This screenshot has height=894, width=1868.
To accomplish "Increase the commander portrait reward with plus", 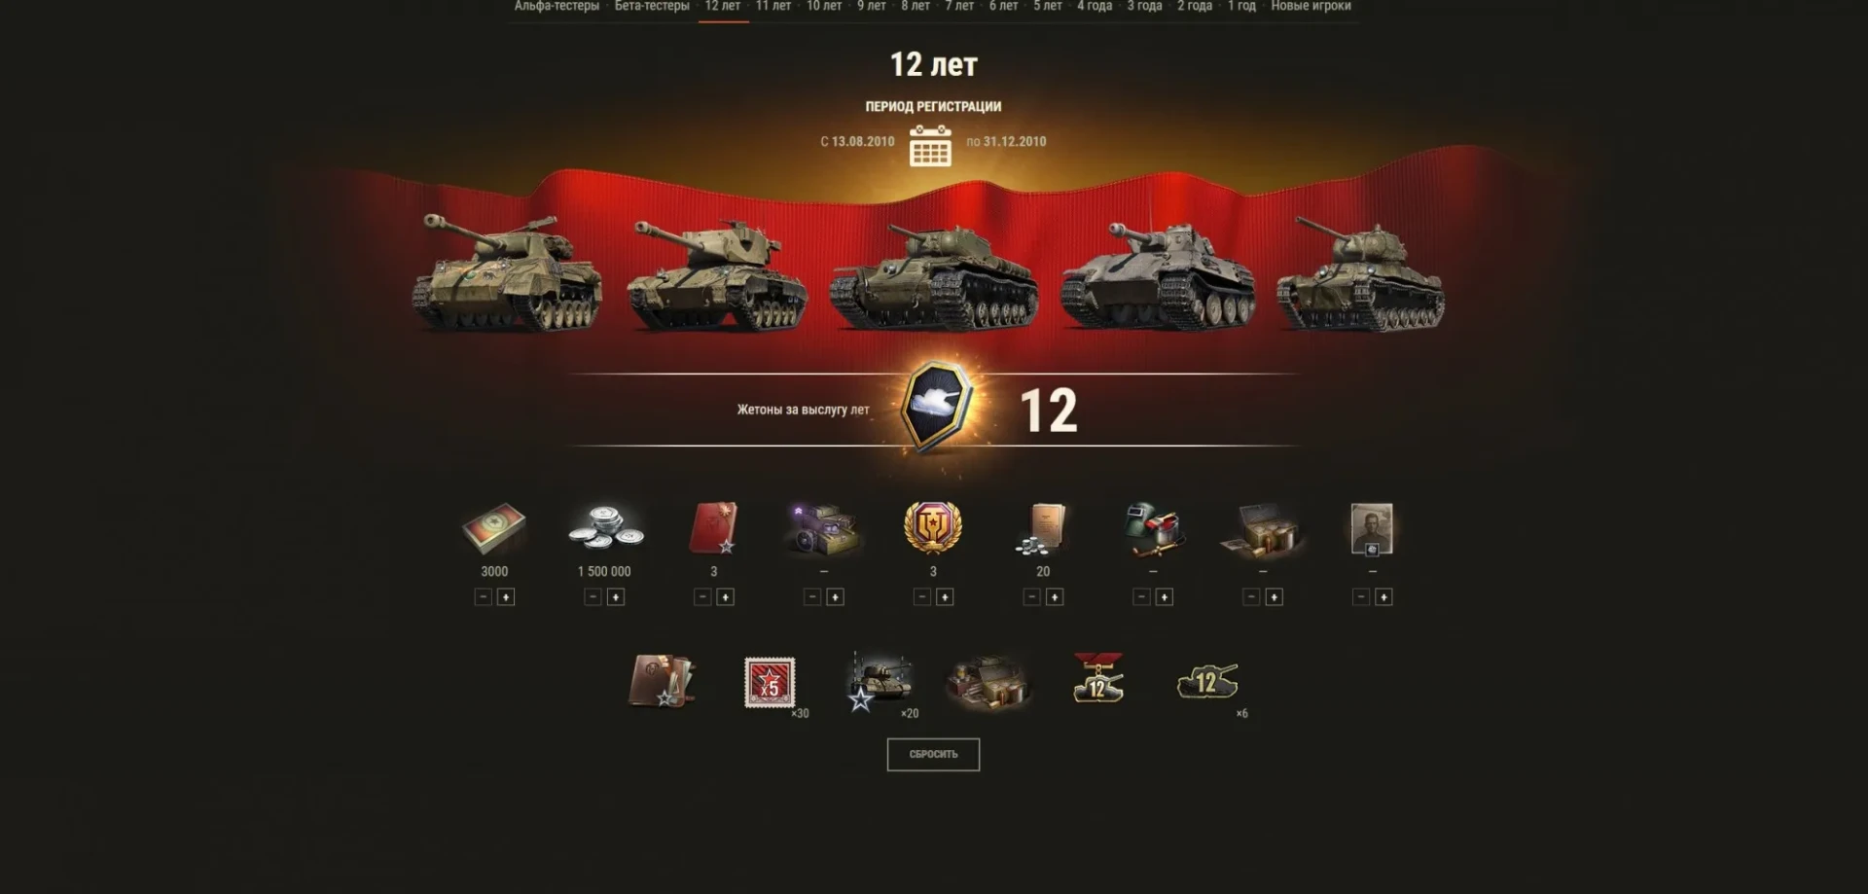I will click(1383, 597).
